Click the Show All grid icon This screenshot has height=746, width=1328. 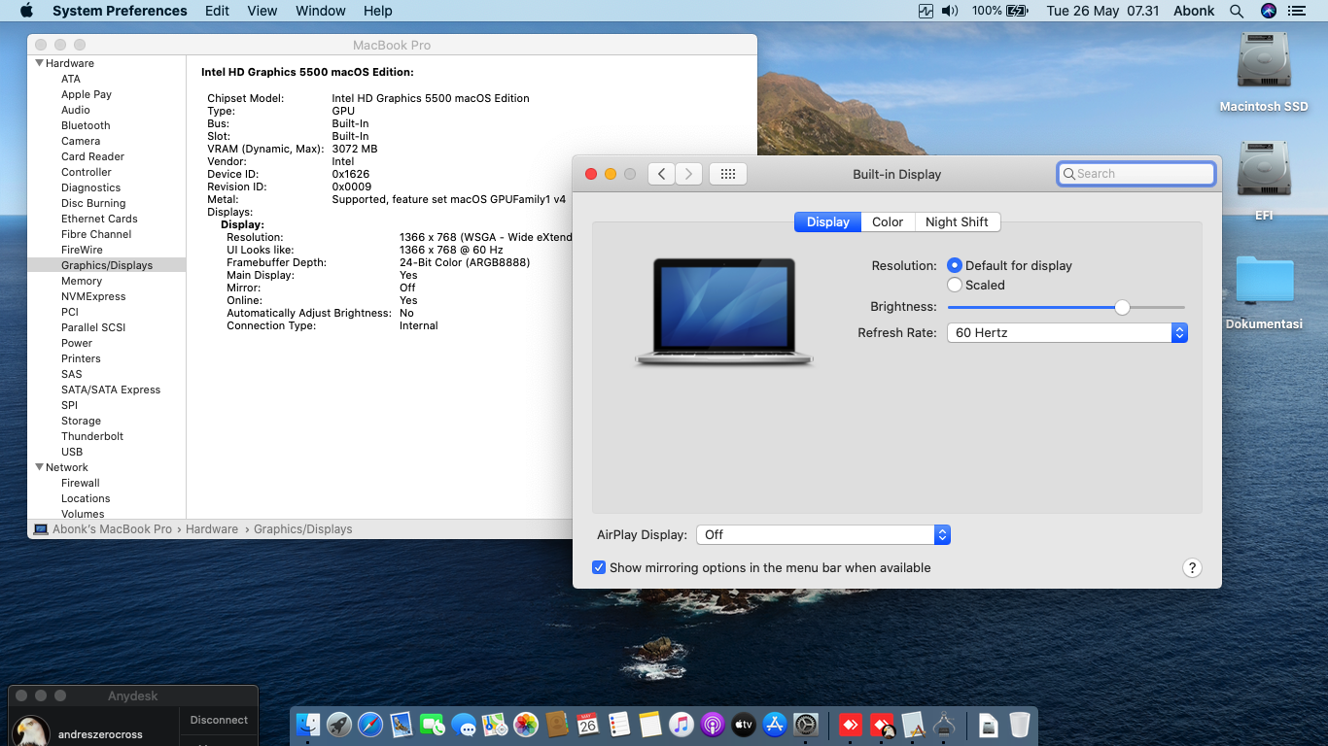pyautogui.click(x=728, y=174)
